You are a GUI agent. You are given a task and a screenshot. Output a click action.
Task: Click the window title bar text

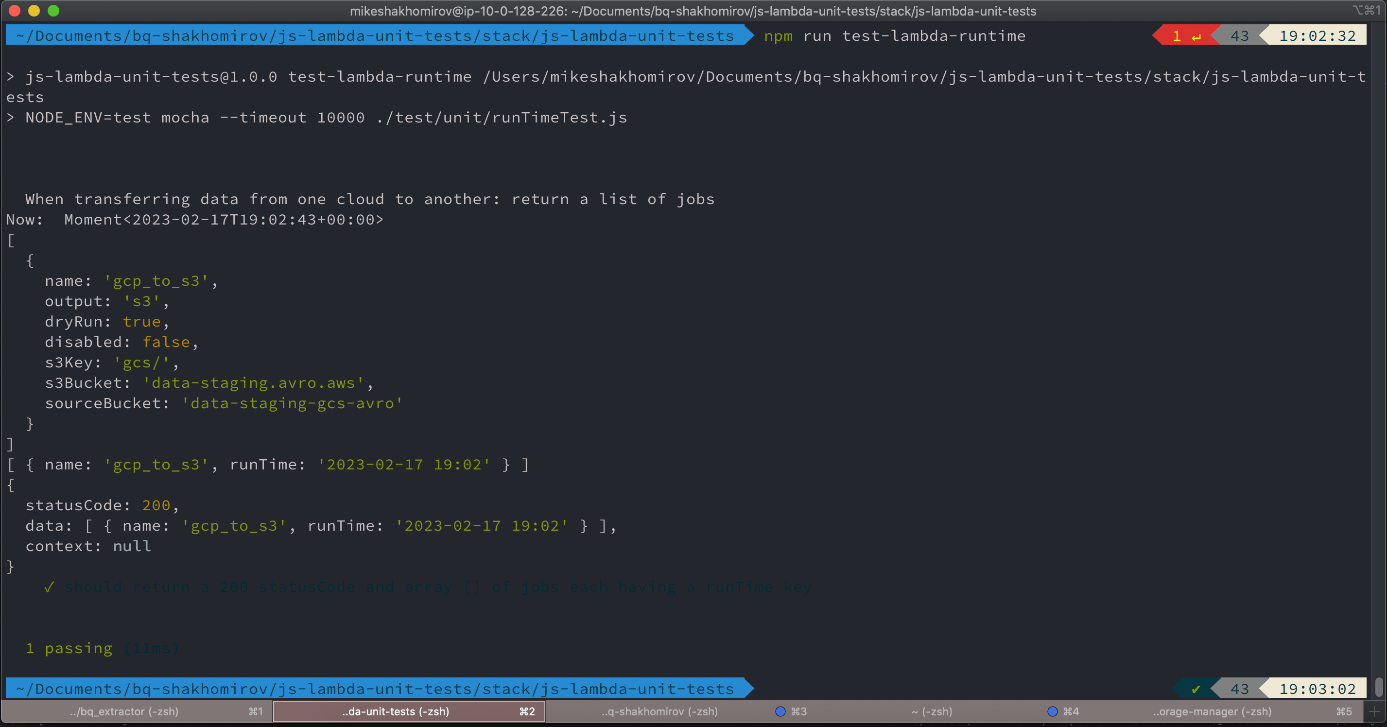(693, 11)
